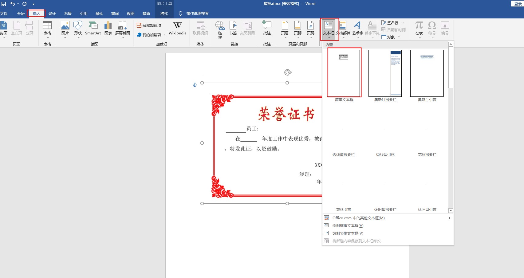Image resolution: width=524 pixels, height=278 pixels.
Task: Insert a hyperlink (链接)
Action: (220, 30)
